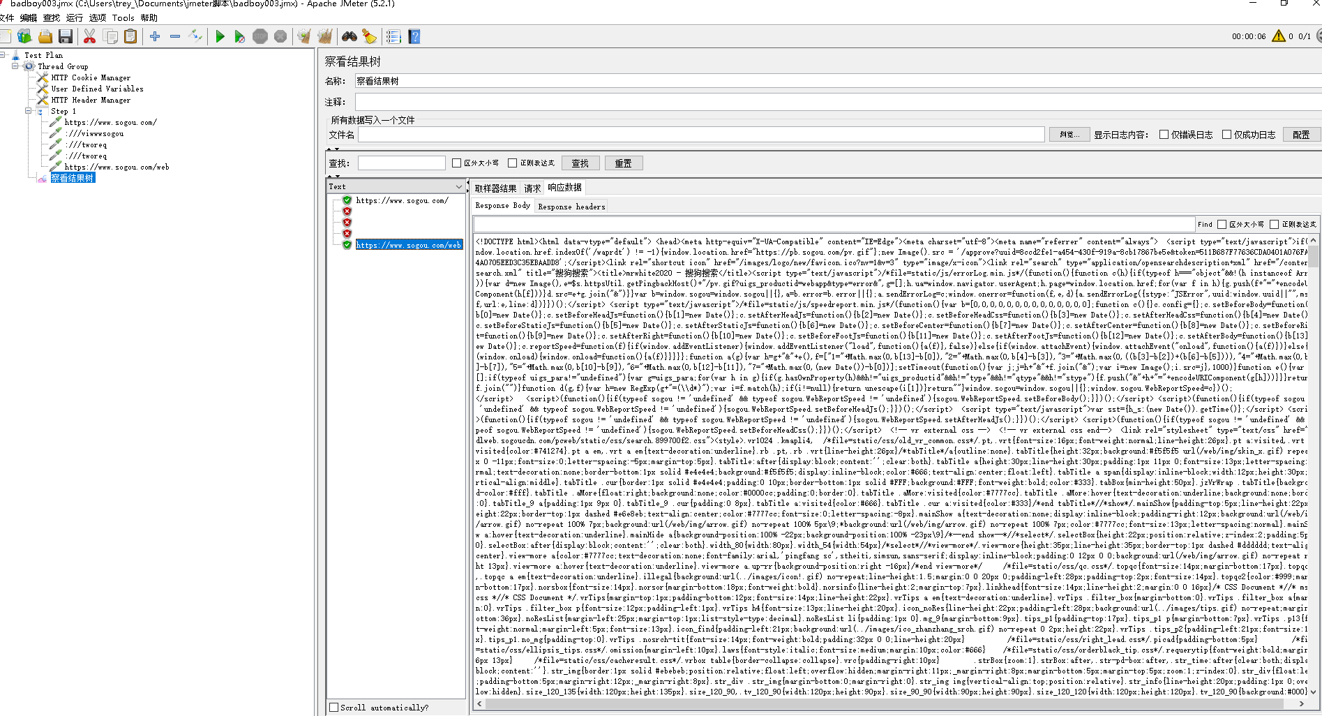
Task: Click response scrollbar up arrow
Action: point(1314,241)
